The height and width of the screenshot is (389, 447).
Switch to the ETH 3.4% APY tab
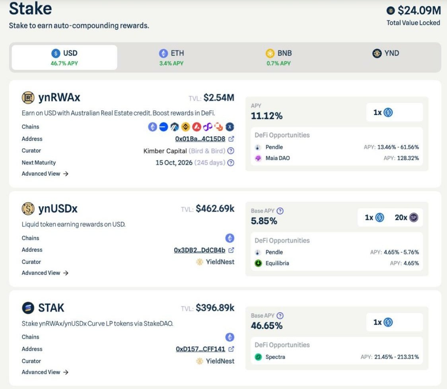[x=171, y=57]
